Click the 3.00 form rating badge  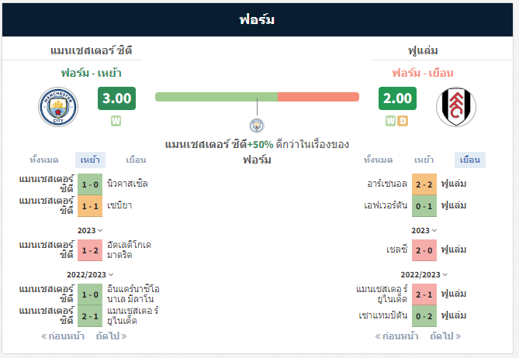coord(116,98)
